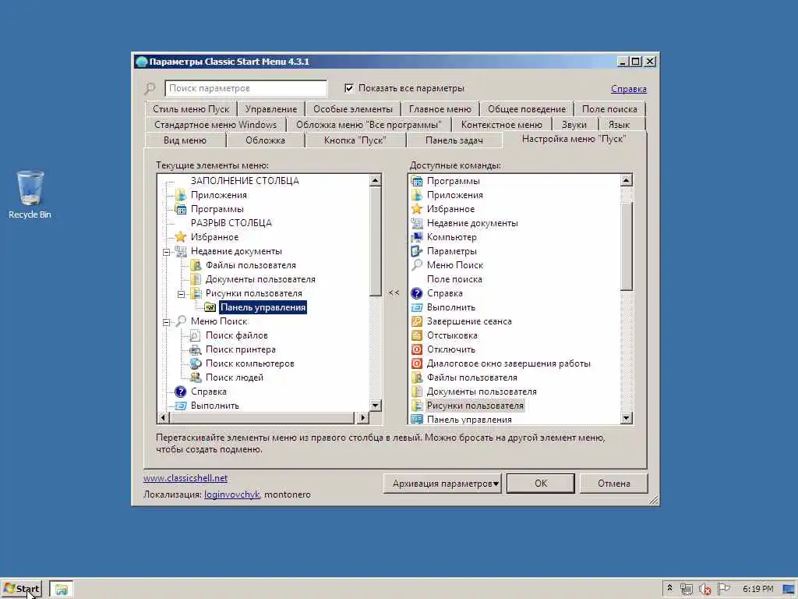Image resolution: width=798 pixels, height=599 pixels.
Task: Click the Отмена button
Action: (x=614, y=484)
